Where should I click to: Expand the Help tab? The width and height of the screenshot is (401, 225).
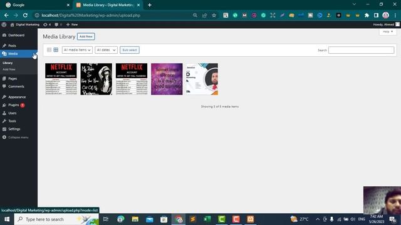(x=388, y=32)
